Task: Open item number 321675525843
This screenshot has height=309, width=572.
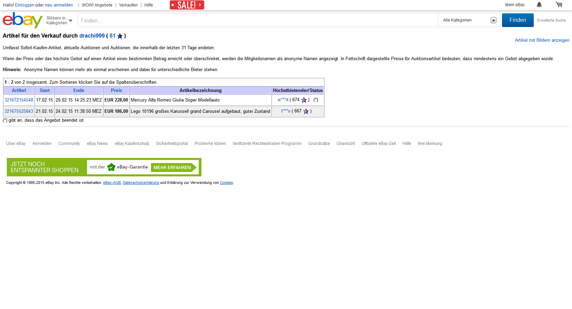Action: (19, 111)
